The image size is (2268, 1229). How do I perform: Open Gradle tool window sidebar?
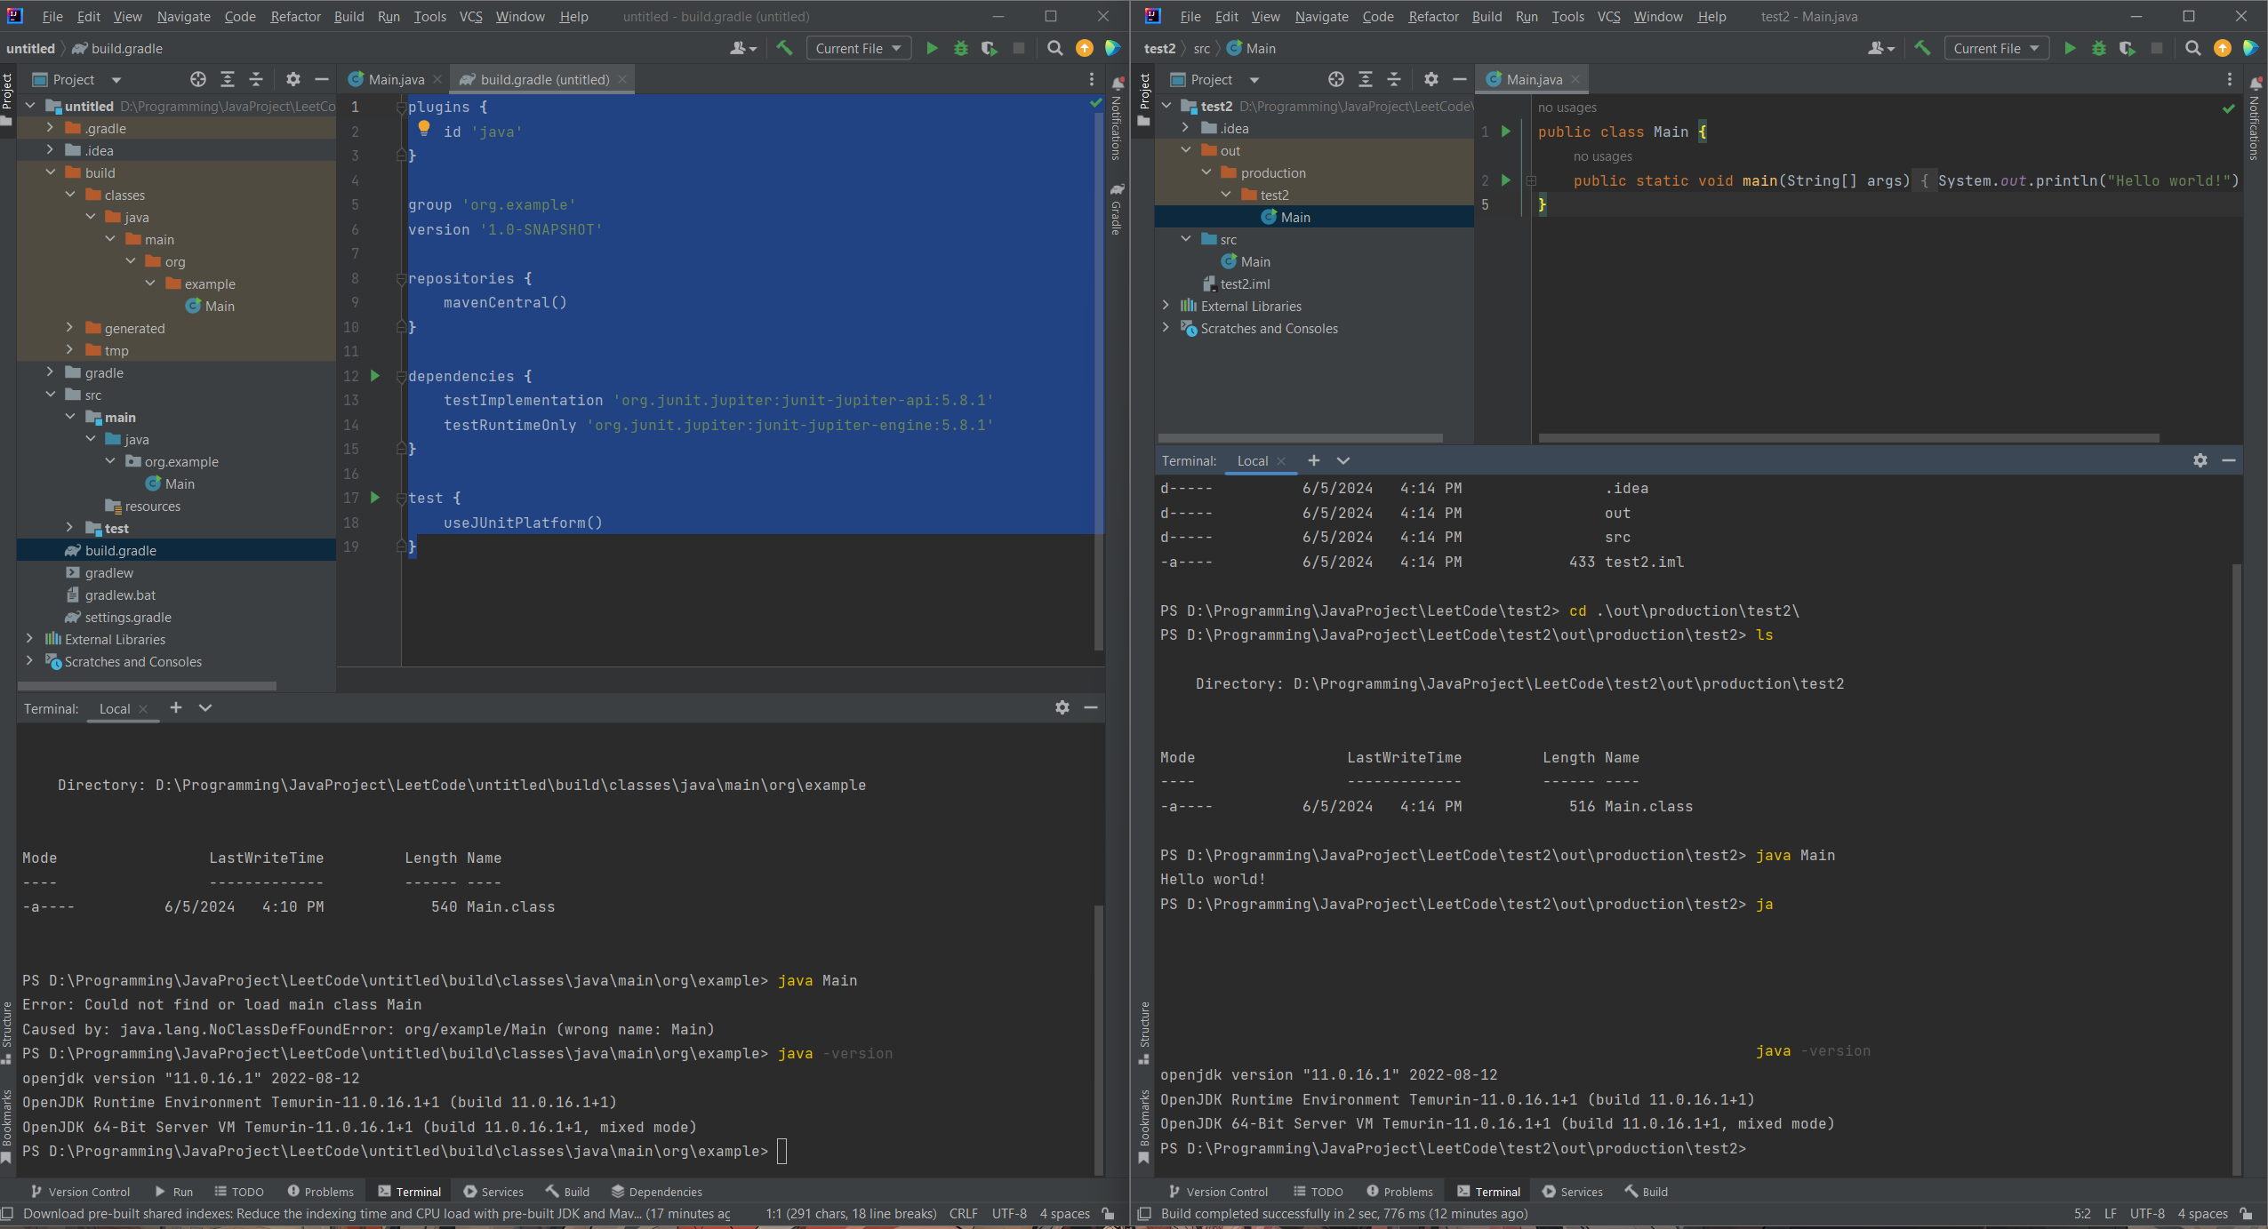tap(1118, 209)
